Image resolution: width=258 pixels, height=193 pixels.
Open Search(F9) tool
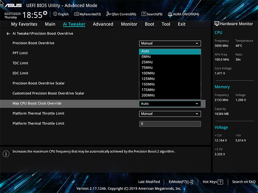(x=152, y=14)
